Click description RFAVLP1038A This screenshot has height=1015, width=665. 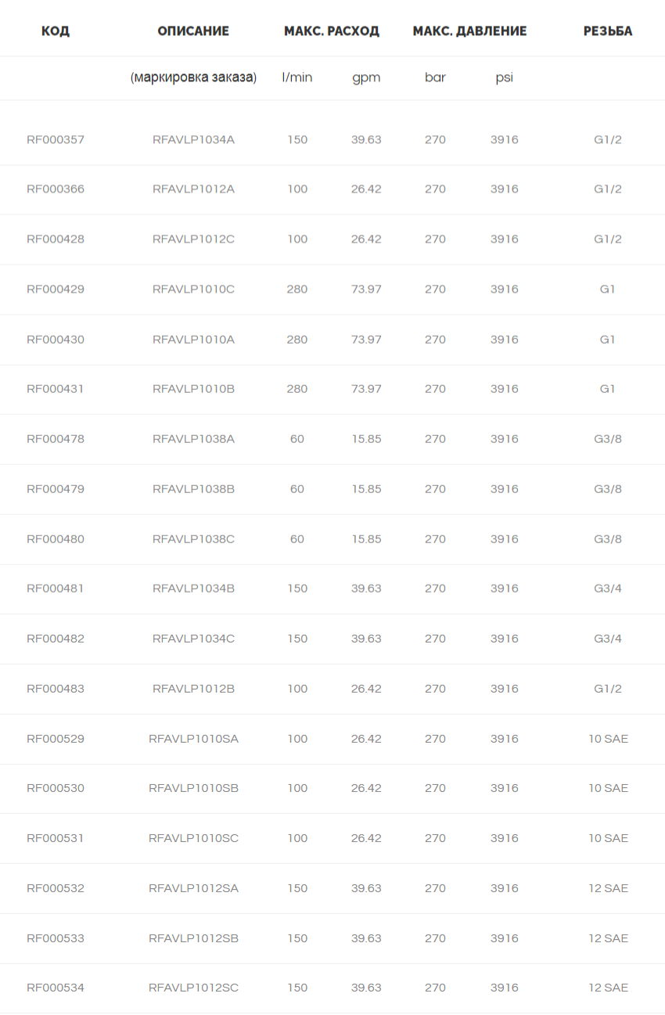point(193,439)
